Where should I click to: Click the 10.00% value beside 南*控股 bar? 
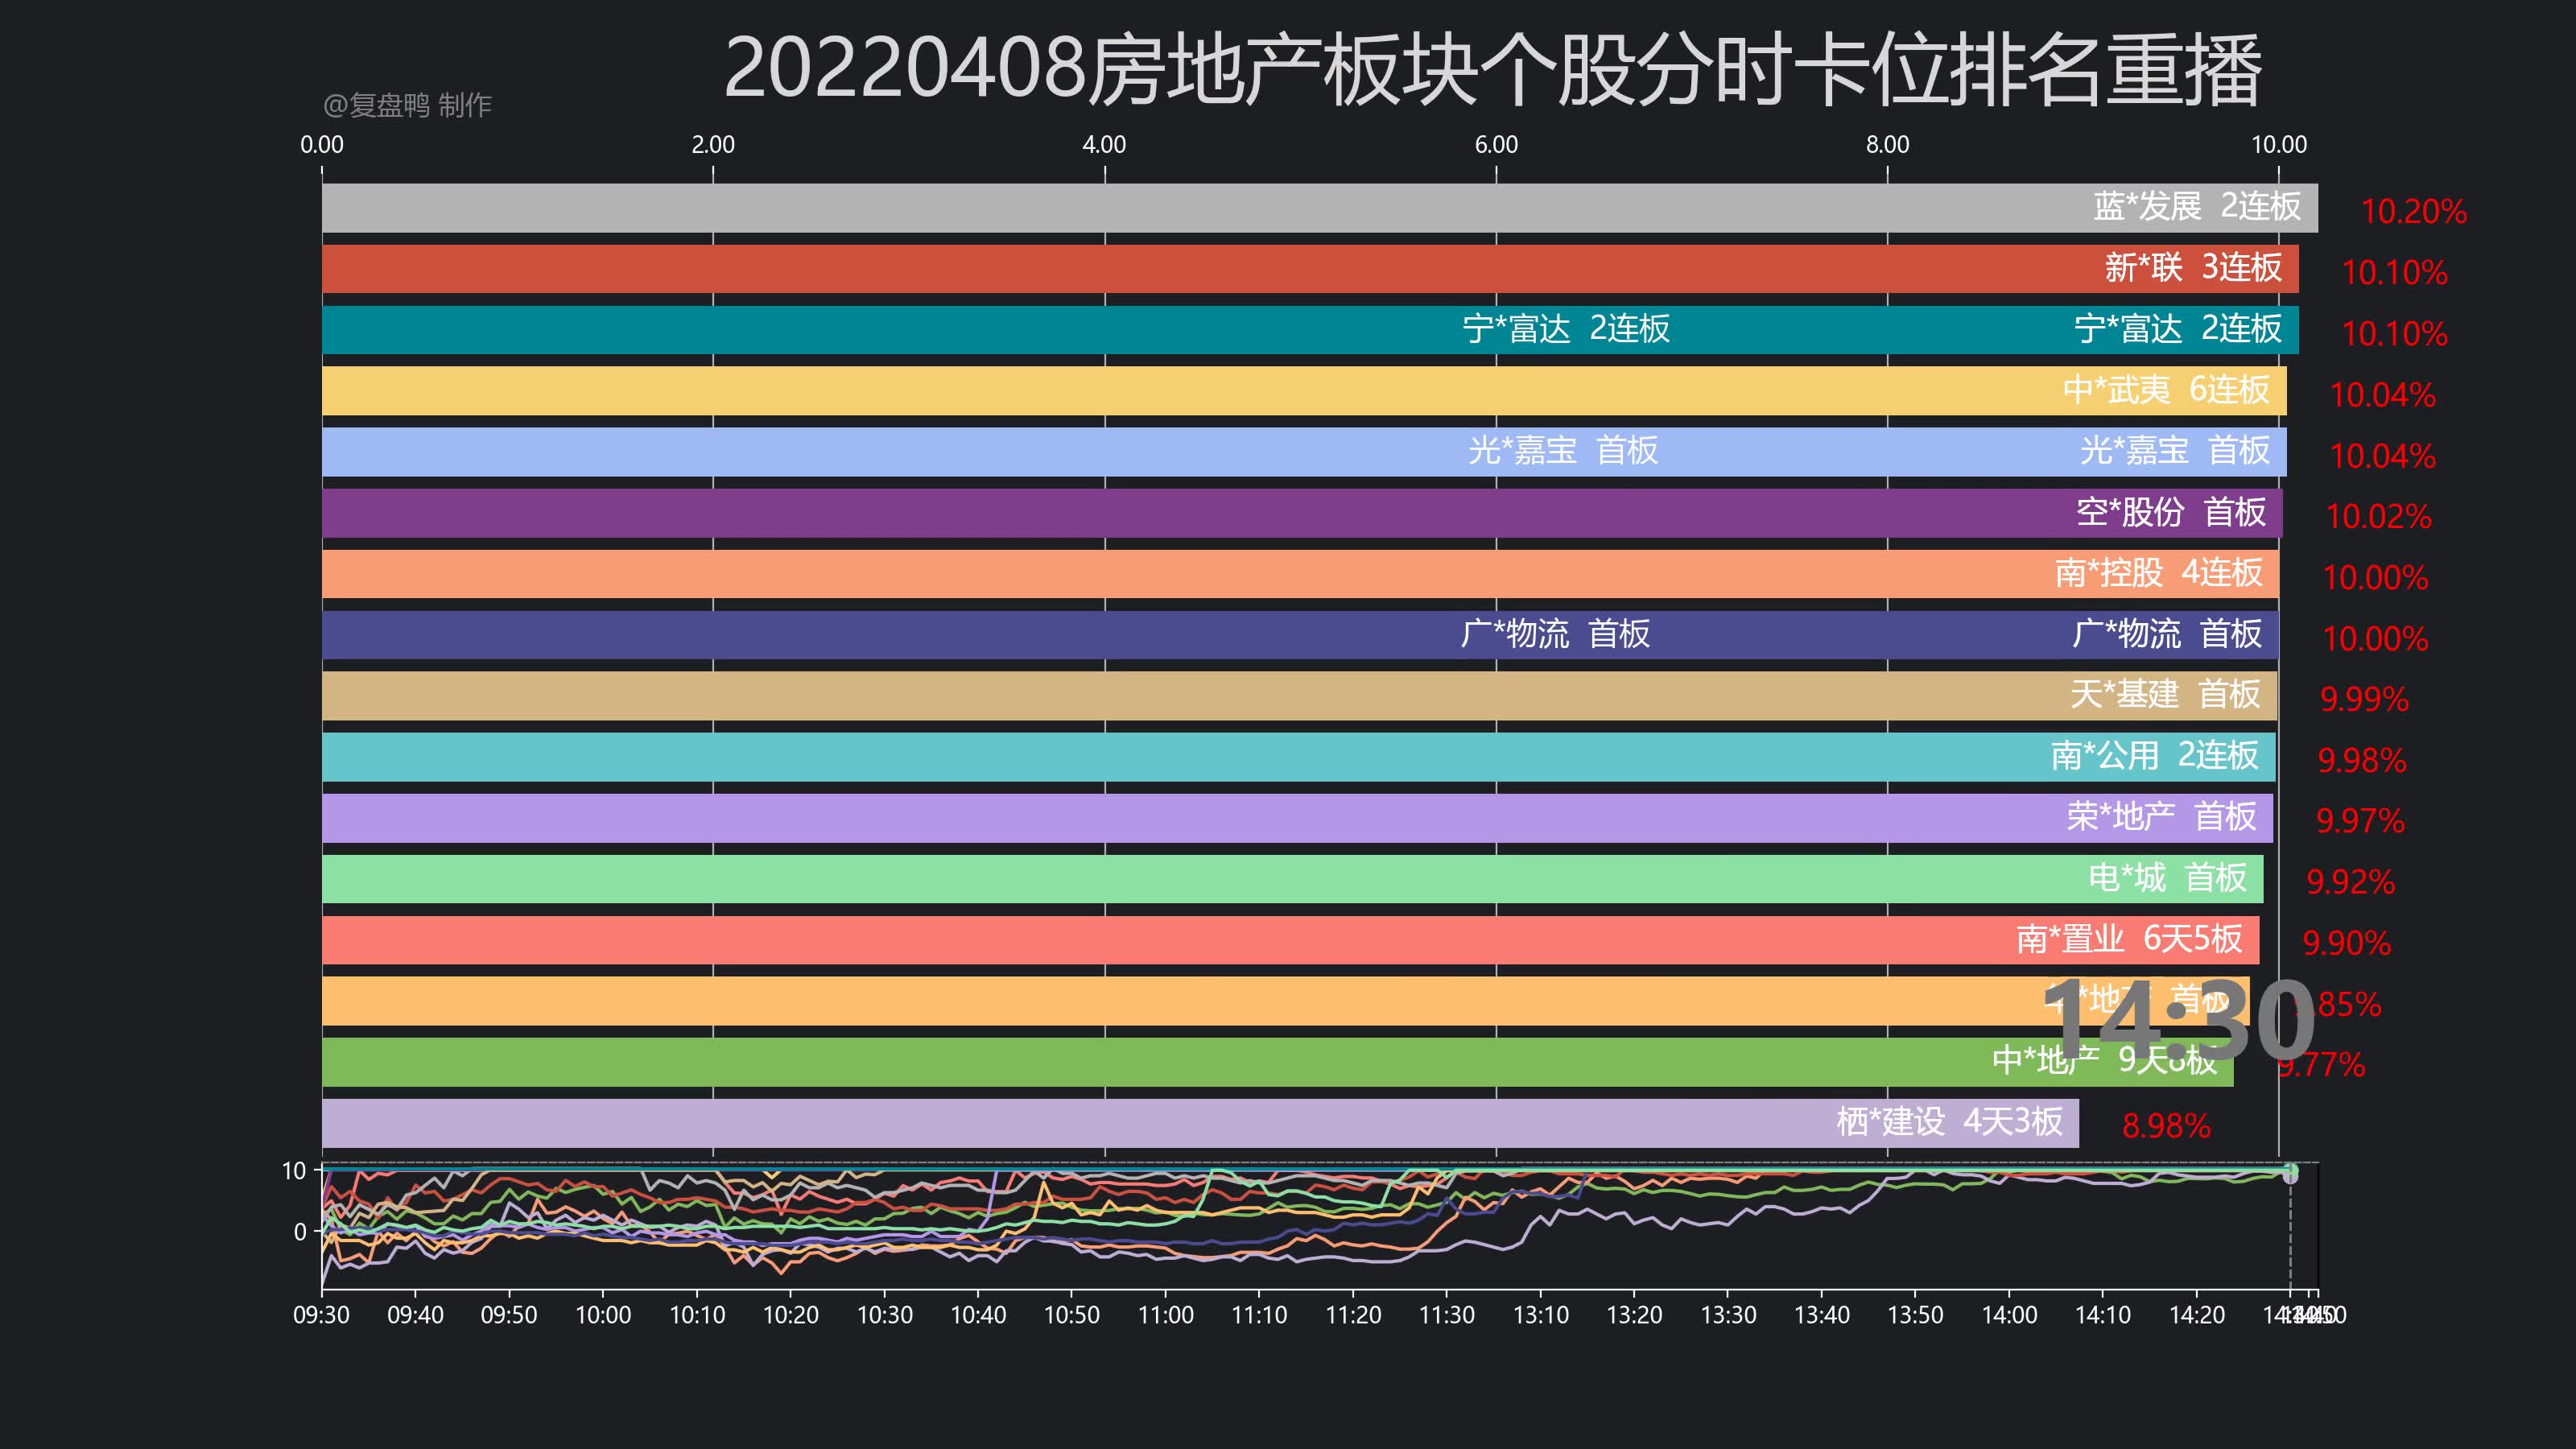click(x=2375, y=577)
